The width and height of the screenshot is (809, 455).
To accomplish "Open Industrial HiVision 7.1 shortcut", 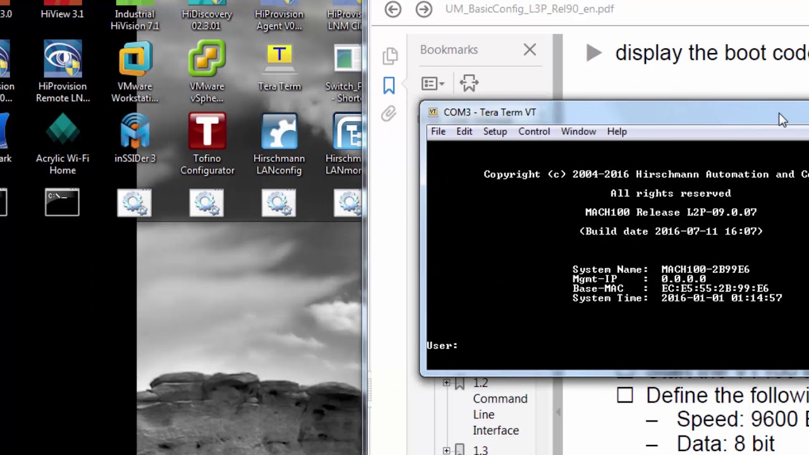I will click(x=135, y=16).
